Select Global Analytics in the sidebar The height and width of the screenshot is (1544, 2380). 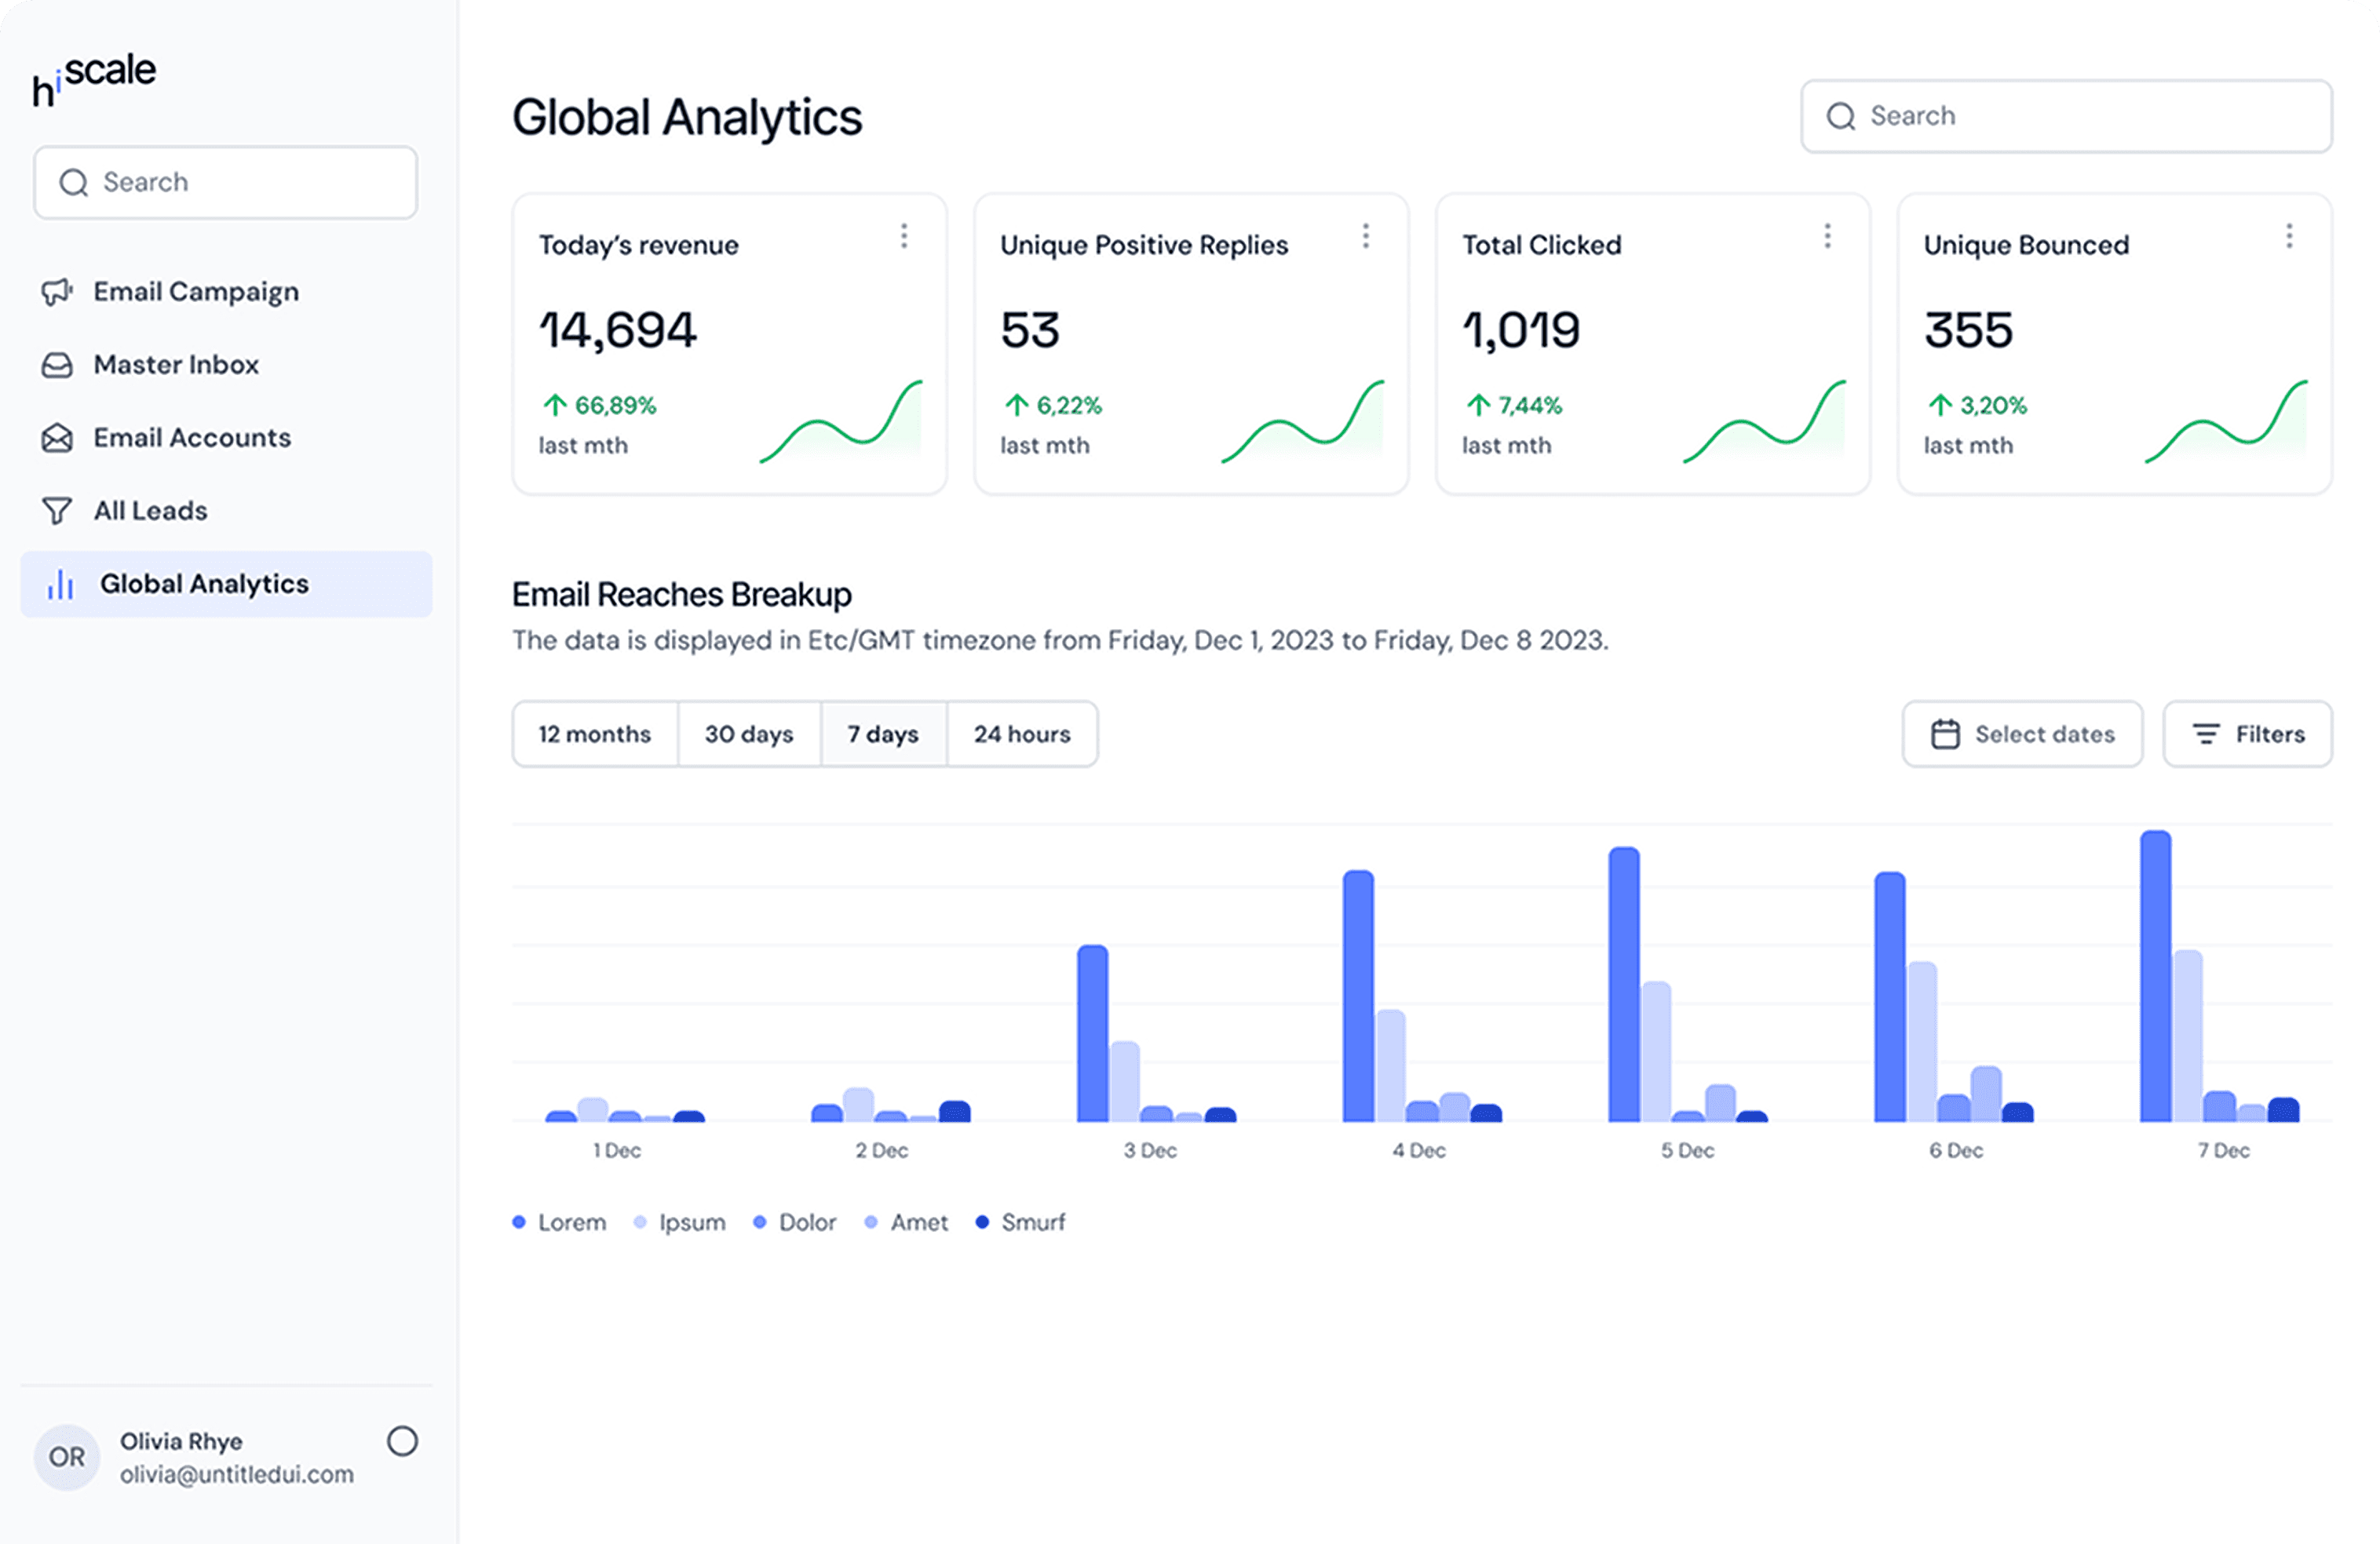tap(226, 584)
